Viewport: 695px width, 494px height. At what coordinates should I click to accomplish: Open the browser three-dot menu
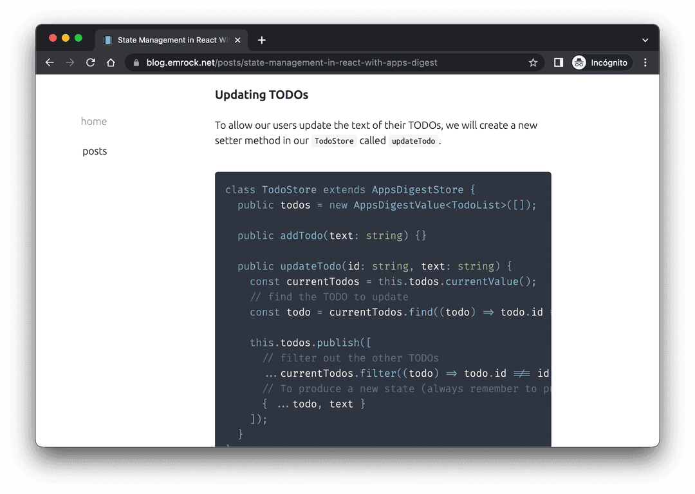[x=645, y=62]
